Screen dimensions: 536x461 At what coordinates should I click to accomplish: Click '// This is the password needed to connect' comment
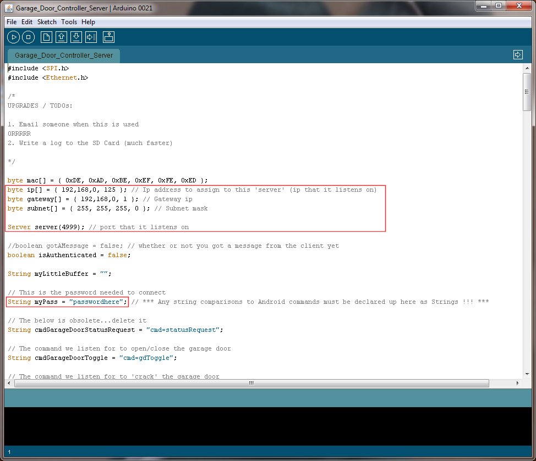coord(87,292)
